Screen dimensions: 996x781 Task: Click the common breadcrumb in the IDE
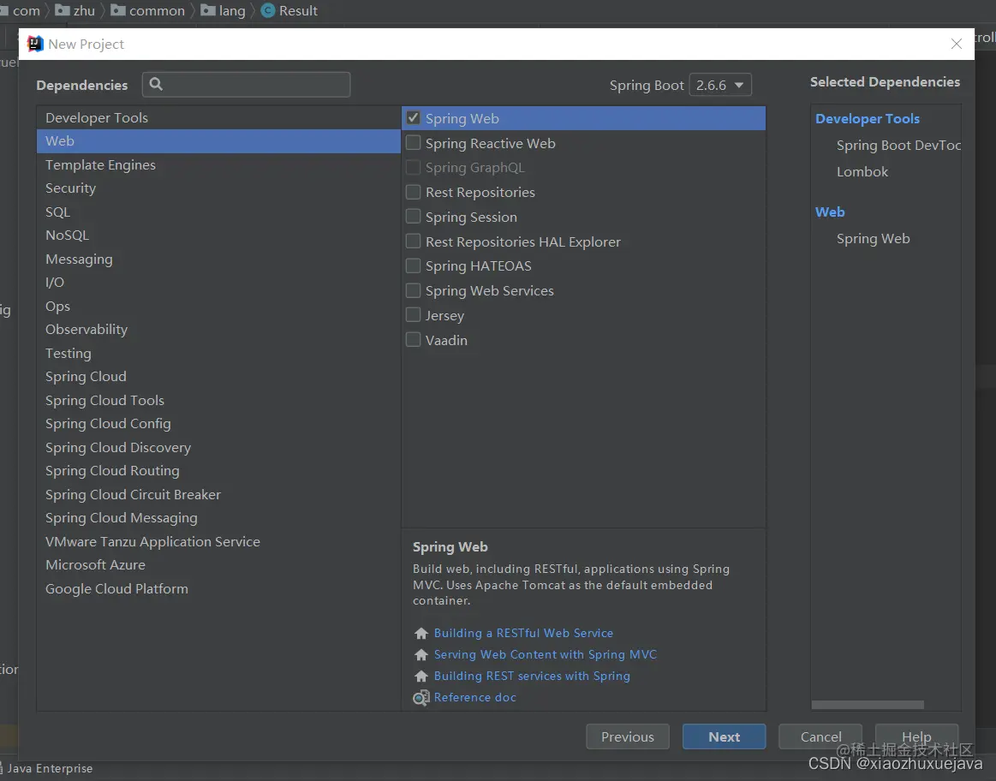point(157,11)
